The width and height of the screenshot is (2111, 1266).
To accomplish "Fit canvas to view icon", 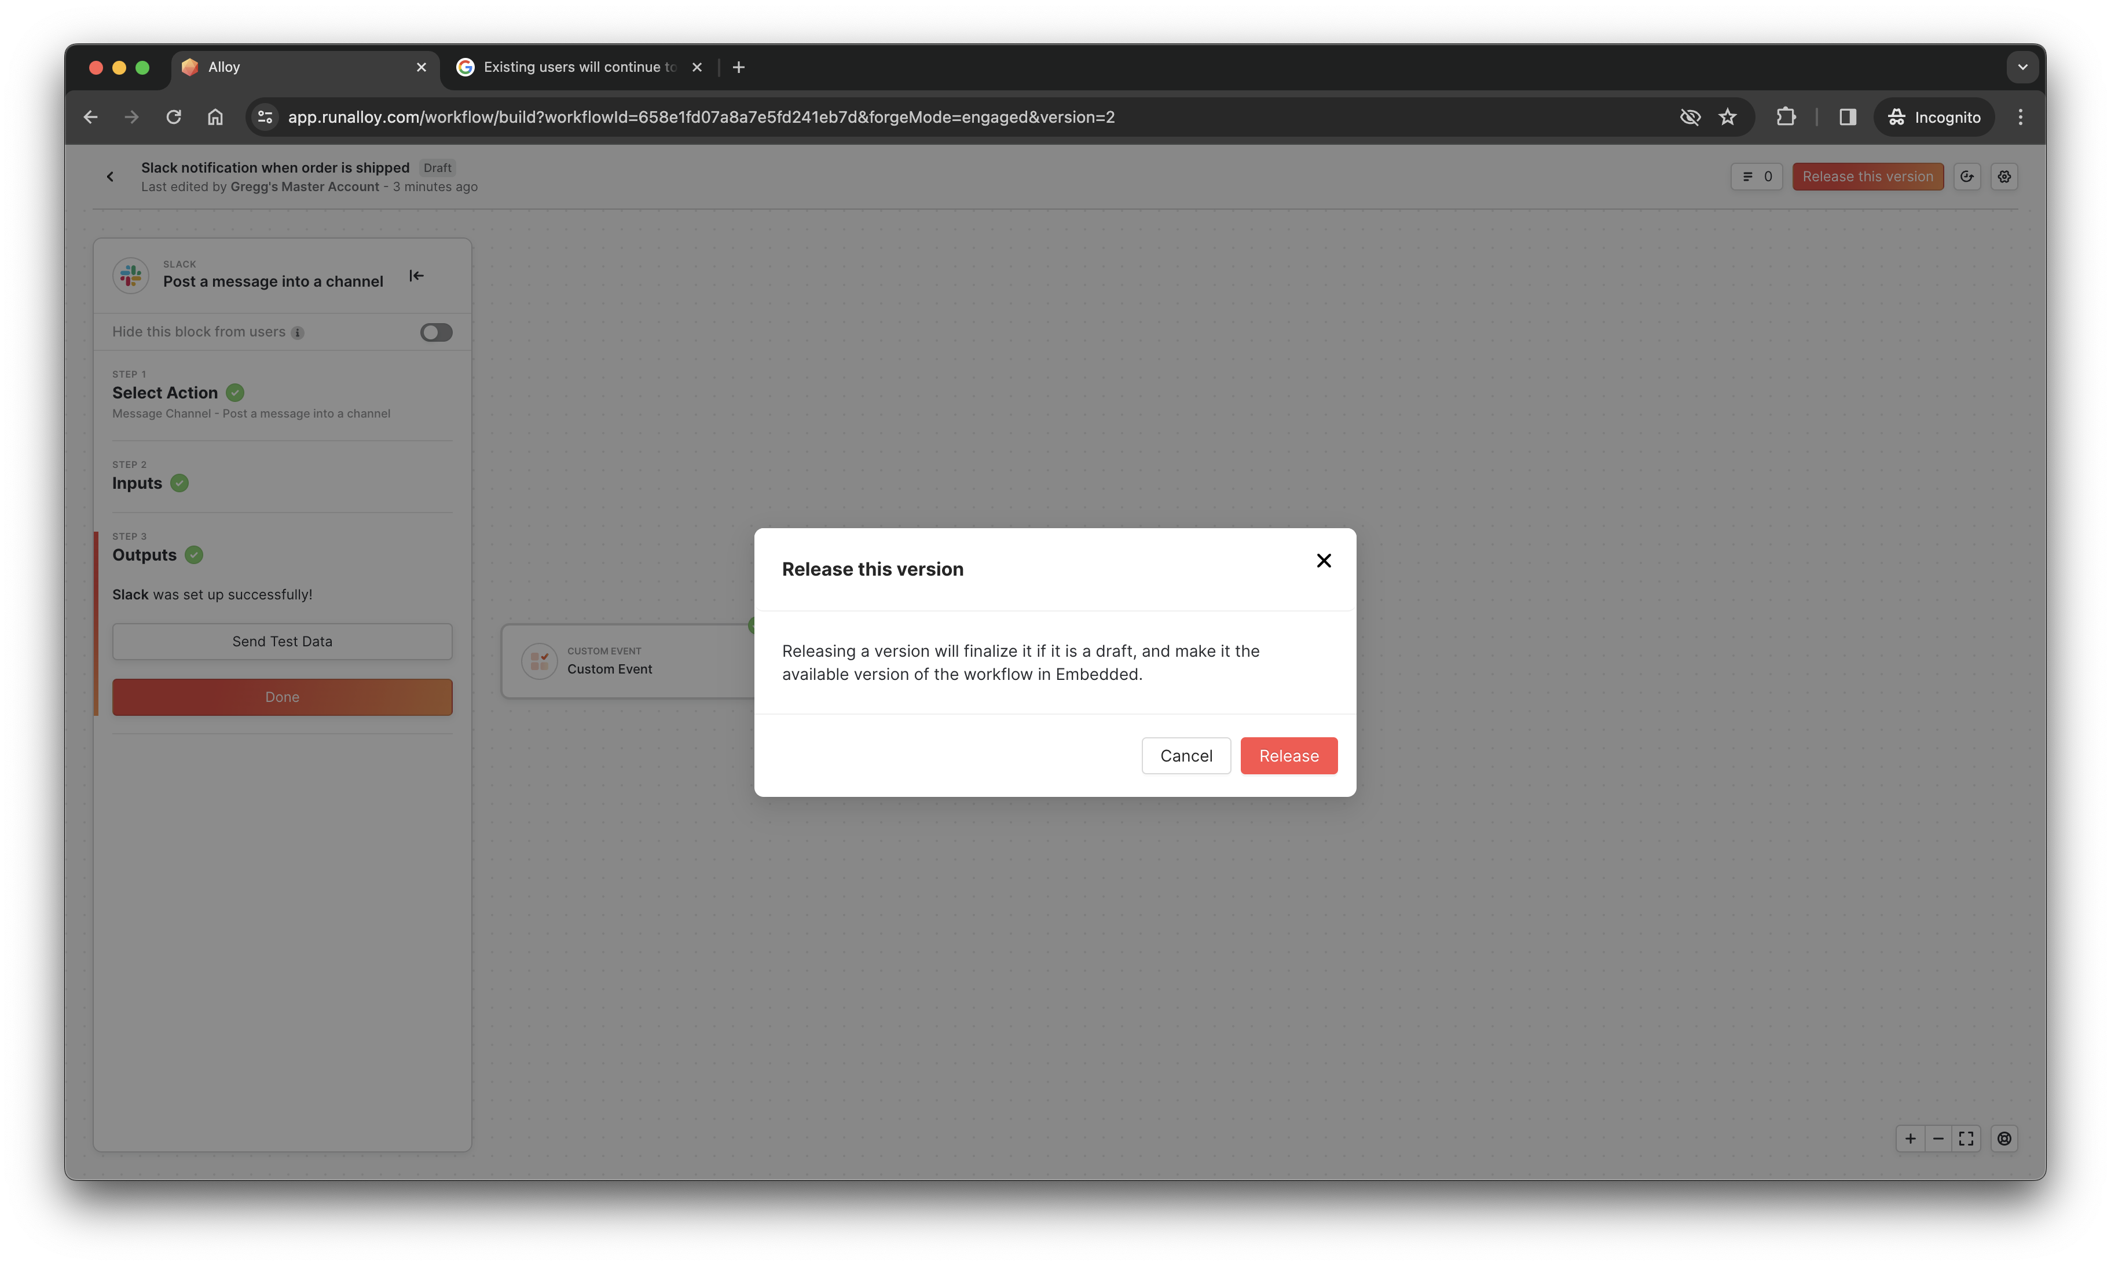I will 1966,1139.
